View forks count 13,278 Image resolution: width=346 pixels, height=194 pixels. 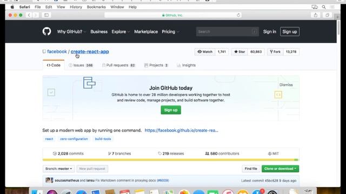[291, 52]
